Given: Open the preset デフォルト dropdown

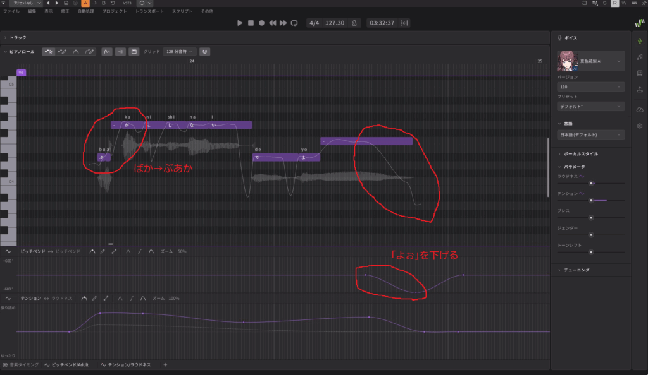Looking at the screenshot, I should click(590, 106).
